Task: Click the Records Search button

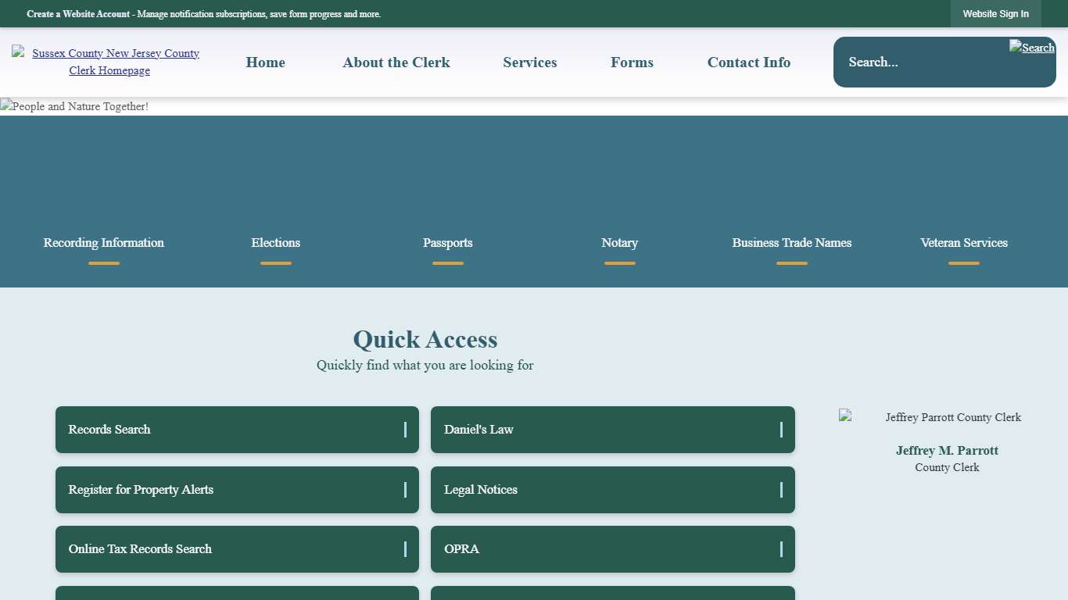Action: point(237,430)
